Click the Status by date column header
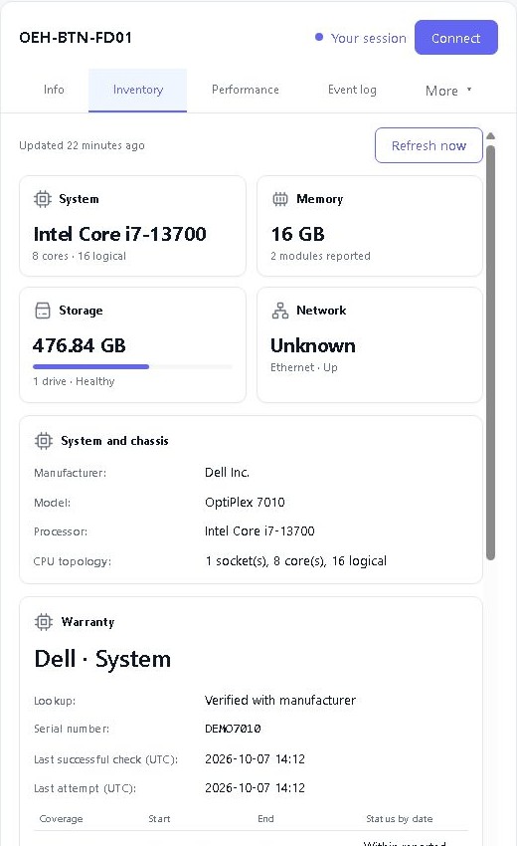 click(x=399, y=819)
